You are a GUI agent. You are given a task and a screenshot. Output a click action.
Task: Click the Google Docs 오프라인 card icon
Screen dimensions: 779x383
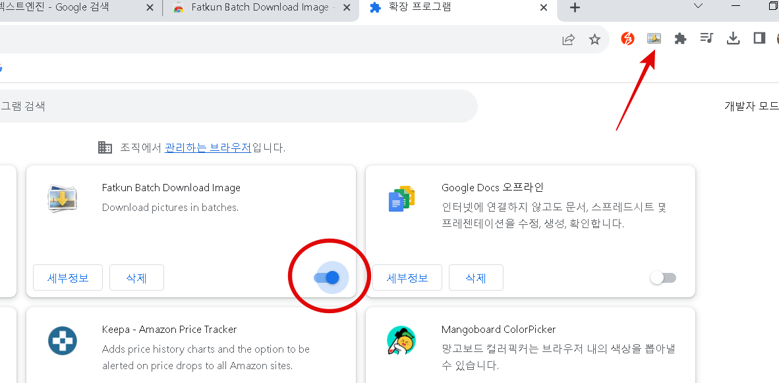coord(401,198)
